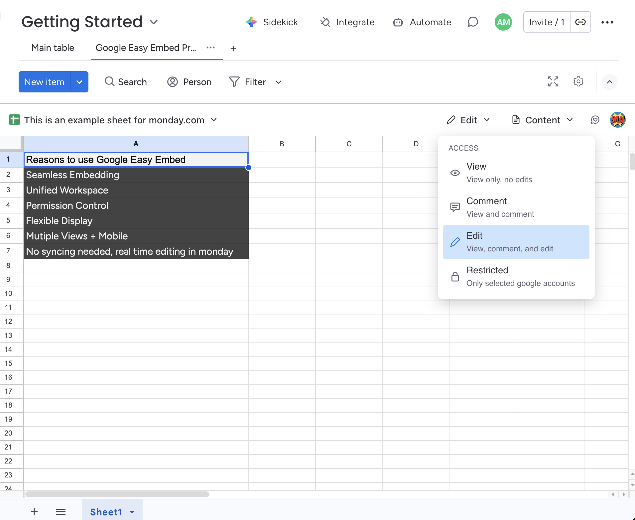Click the Person filter icon
The image size is (635, 520).
(x=172, y=82)
